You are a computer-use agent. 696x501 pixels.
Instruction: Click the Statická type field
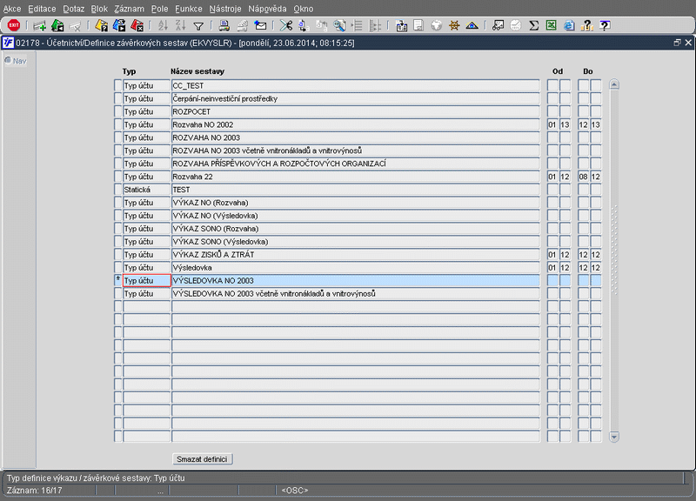coord(146,190)
